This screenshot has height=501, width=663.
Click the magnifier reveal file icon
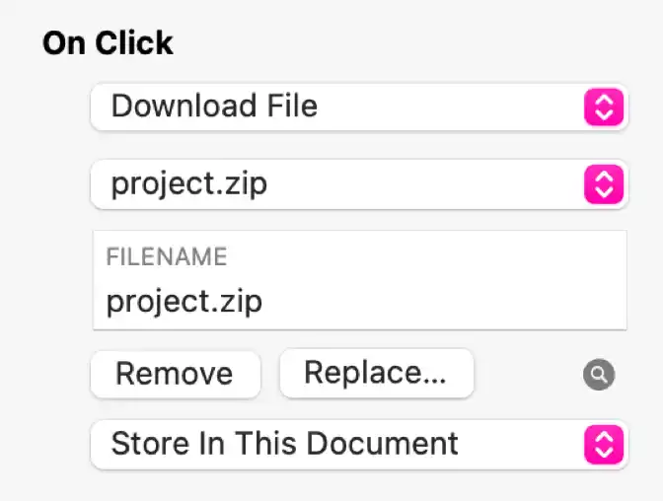[599, 374]
